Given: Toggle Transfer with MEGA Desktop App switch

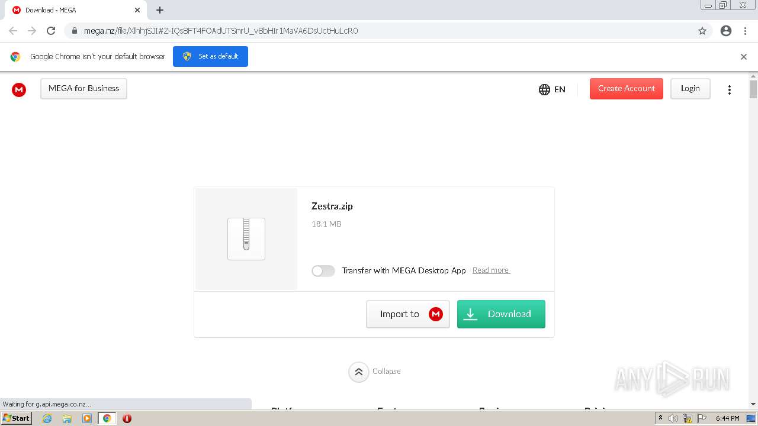Looking at the screenshot, I should [x=323, y=270].
